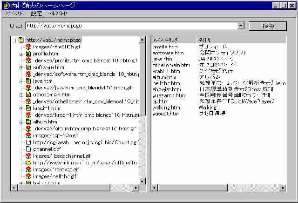Image resolution: width=298 pixels, height=203 pixels.
Task: Expand the album.htm tree node
Action: tap(21, 122)
